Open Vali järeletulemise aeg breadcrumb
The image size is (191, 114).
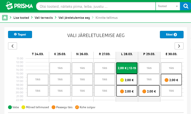coord(74,18)
